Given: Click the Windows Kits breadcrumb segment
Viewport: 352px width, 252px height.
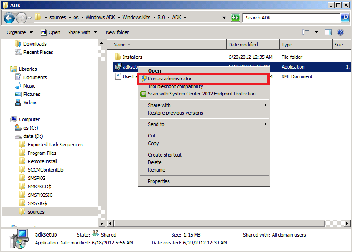Looking at the screenshot, I should (x=136, y=17).
